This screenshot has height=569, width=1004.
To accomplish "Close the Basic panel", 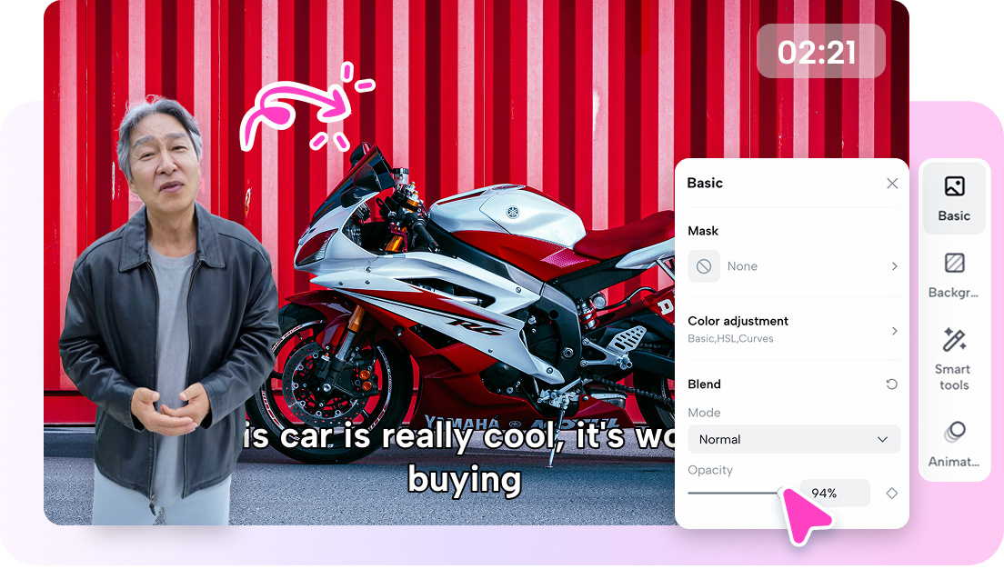I will point(892,184).
